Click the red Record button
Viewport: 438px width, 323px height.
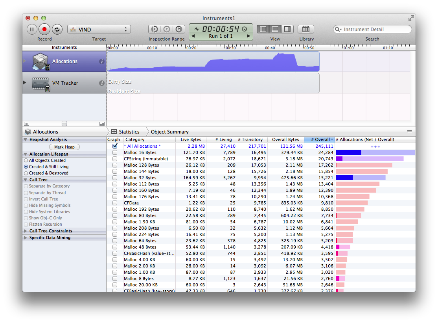click(44, 29)
